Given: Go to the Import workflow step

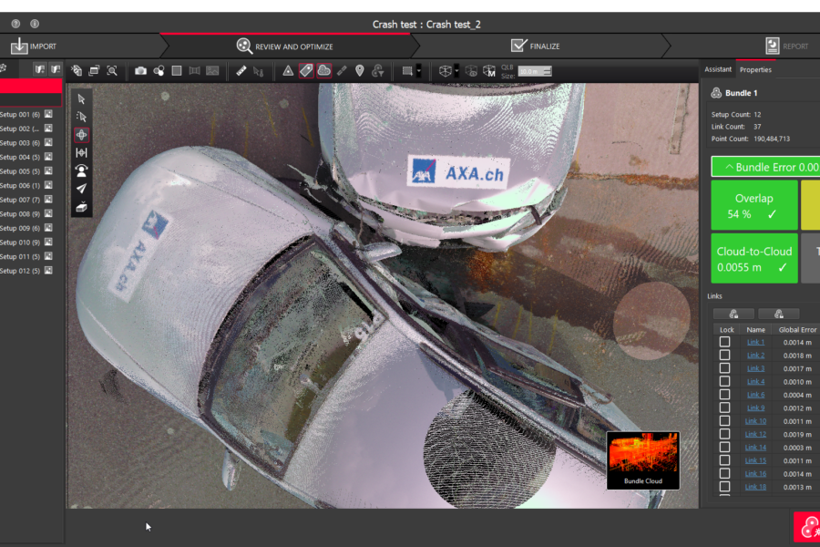Looking at the screenshot, I should tap(34, 46).
